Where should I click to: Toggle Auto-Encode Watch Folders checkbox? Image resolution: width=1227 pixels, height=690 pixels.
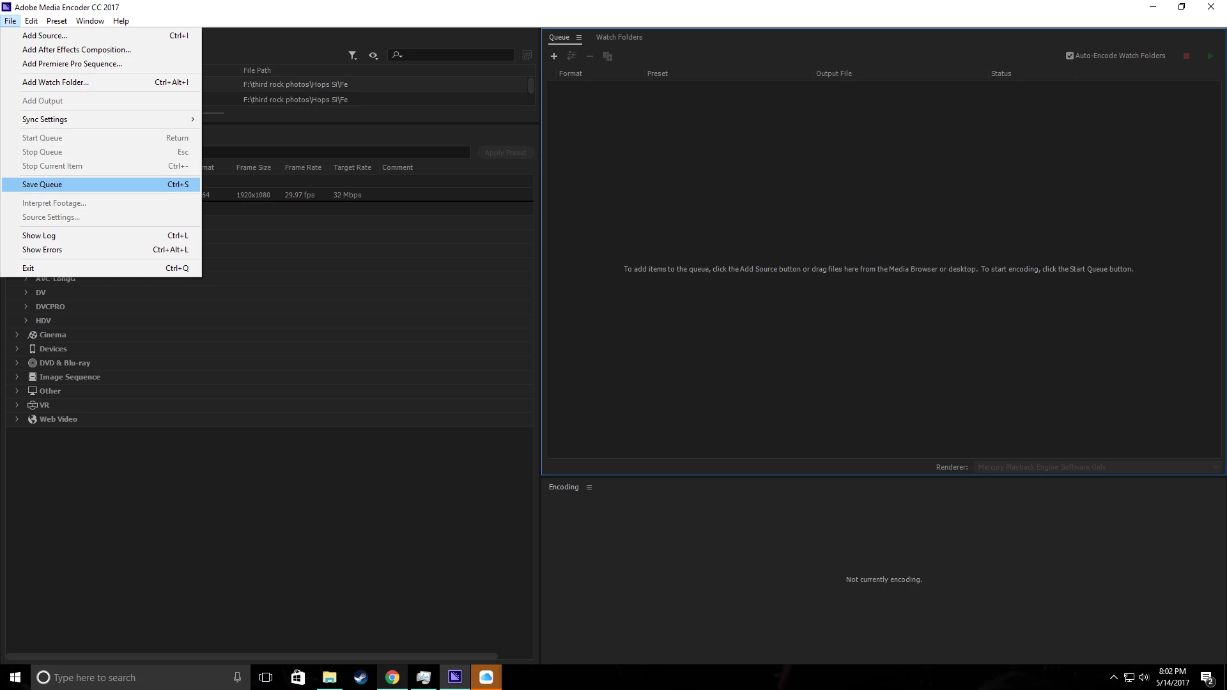(x=1070, y=56)
